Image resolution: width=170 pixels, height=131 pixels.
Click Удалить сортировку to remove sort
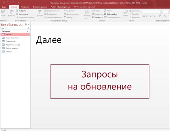pos(53,17)
